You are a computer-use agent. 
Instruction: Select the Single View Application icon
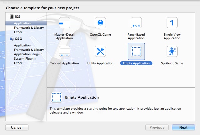(x=172, y=23)
